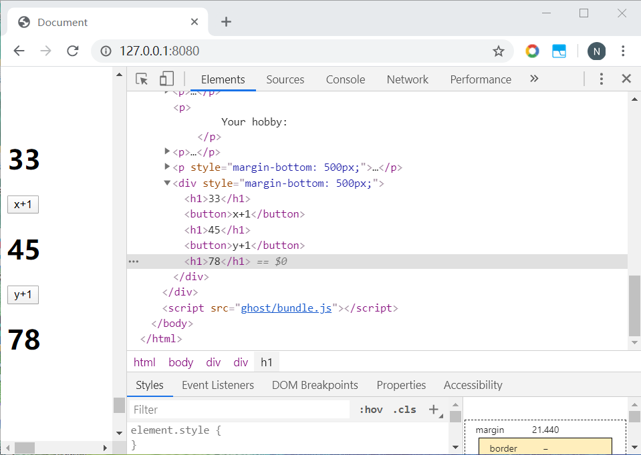Open the blue window extension icon
This screenshot has height=455, width=641.
559,51
